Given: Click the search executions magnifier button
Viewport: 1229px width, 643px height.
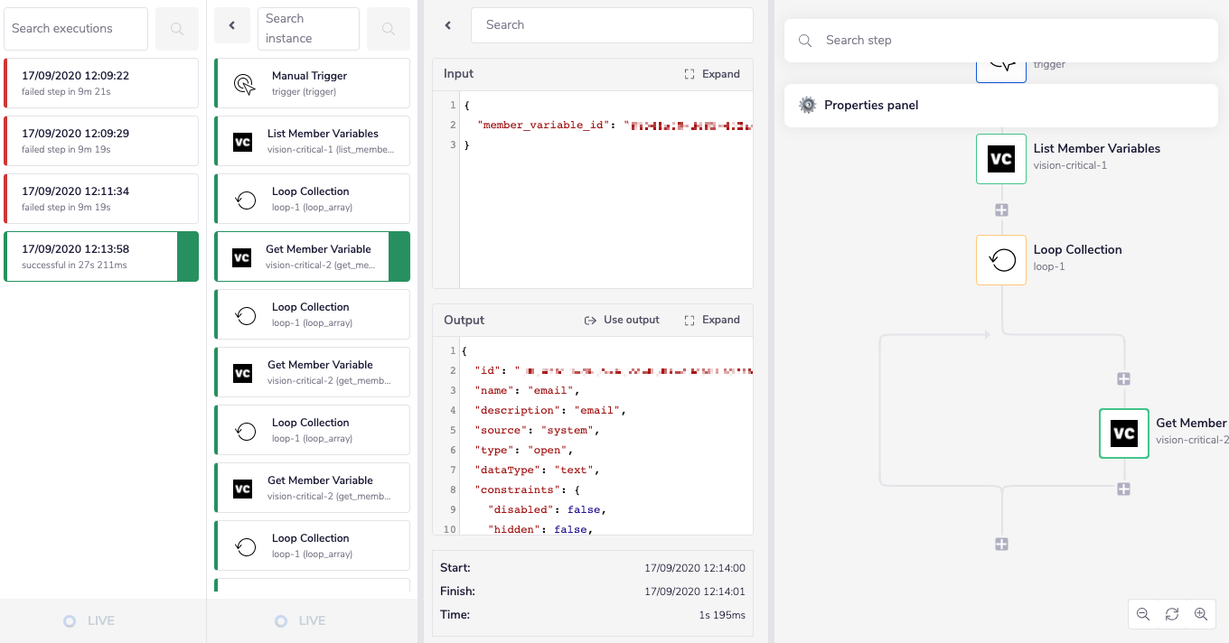Looking at the screenshot, I should click(177, 29).
